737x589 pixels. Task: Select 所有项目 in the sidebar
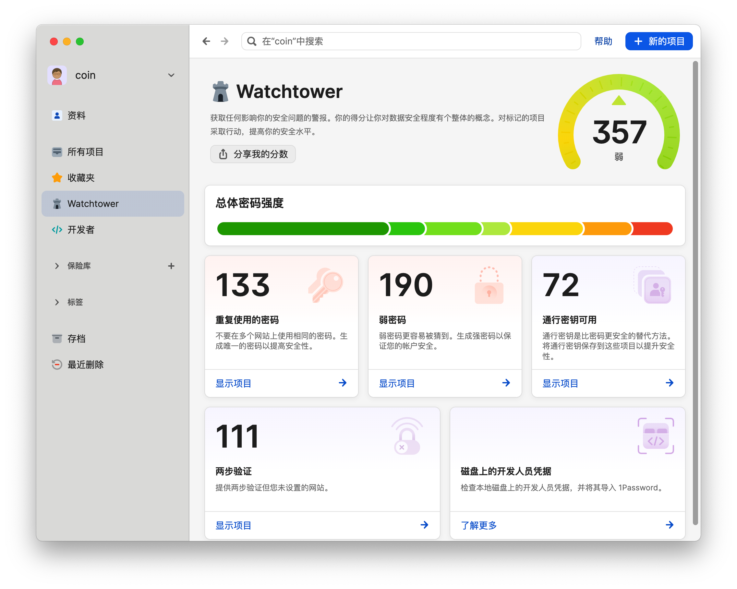(x=113, y=152)
